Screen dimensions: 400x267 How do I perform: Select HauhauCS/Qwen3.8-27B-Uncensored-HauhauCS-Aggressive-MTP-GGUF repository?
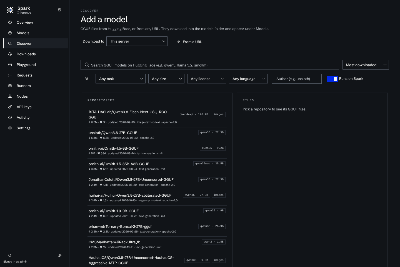[157, 260]
